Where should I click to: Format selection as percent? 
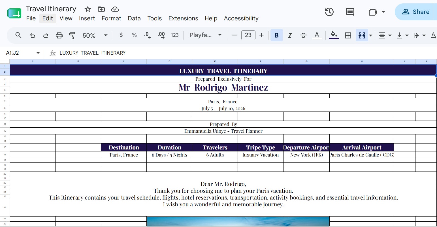134,35
